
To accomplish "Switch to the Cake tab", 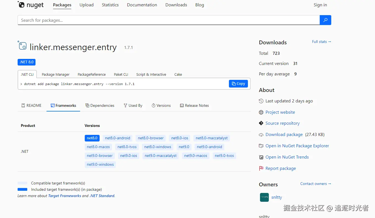I will click(x=178, y=74).
